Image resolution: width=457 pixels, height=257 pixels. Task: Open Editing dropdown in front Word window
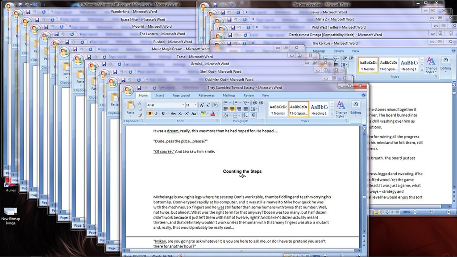point(356,109)
